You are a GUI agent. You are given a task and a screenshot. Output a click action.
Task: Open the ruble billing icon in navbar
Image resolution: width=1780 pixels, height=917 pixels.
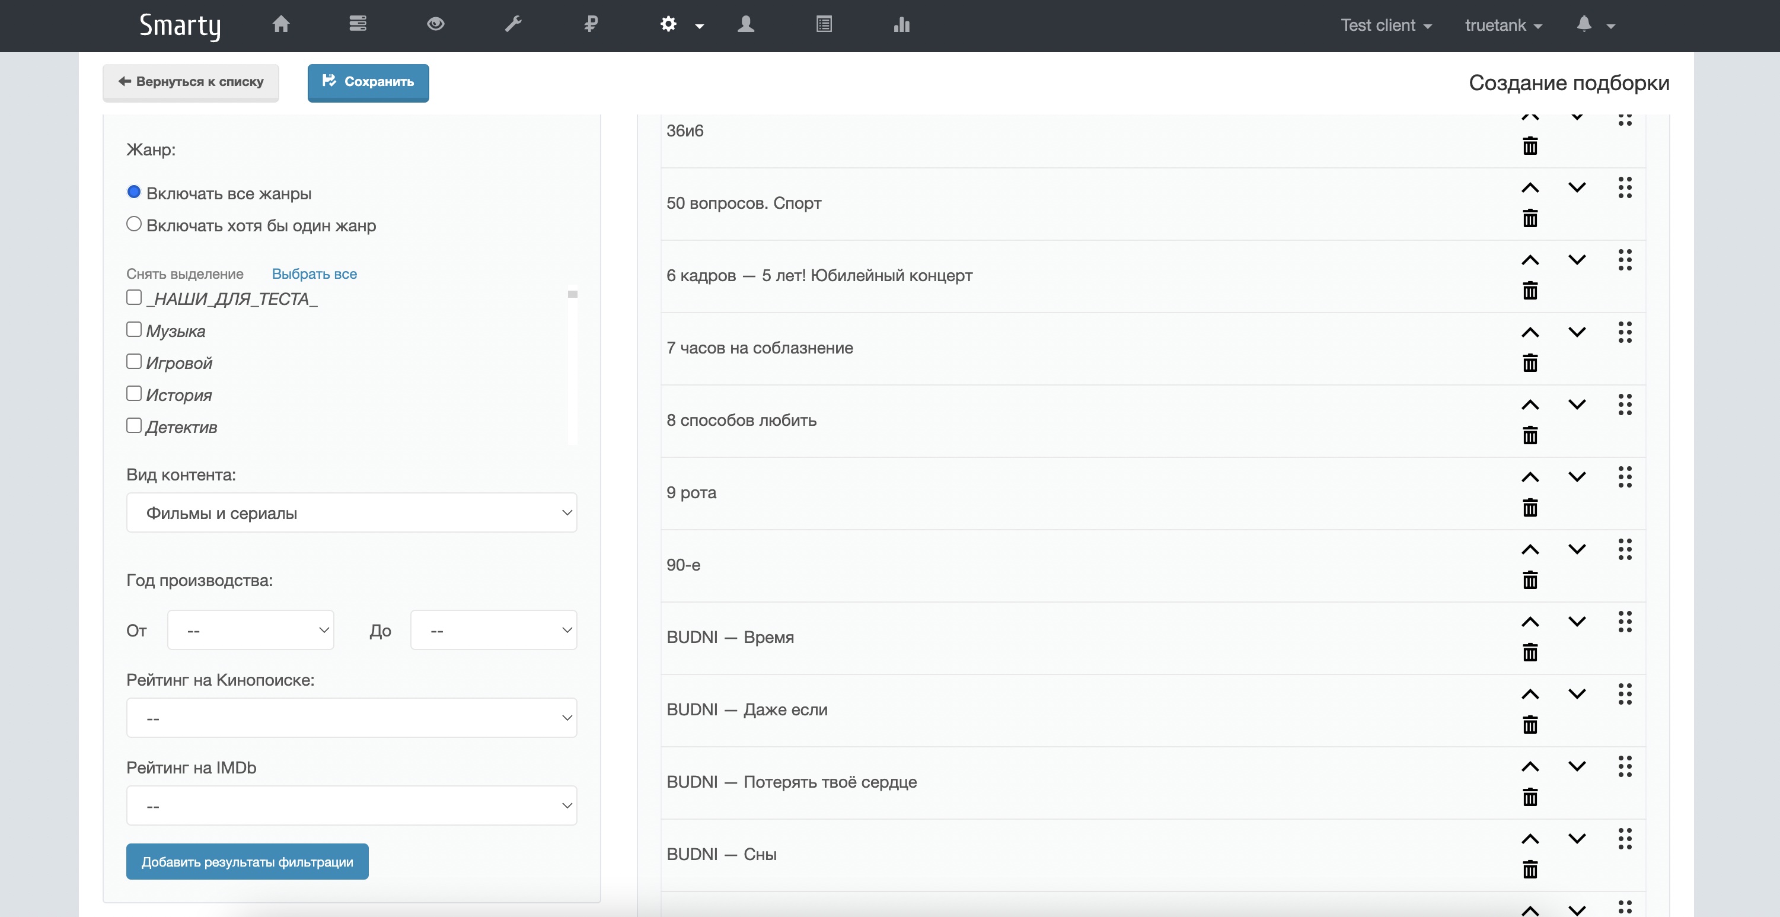pos(591,24)
